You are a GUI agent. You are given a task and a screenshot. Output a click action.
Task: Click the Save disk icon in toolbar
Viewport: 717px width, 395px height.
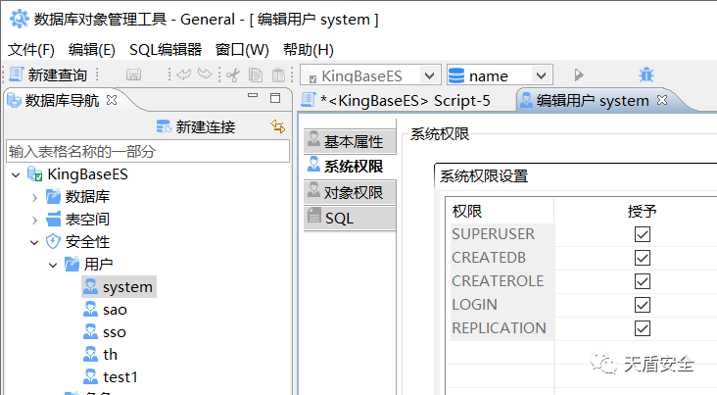coord(133,75)
